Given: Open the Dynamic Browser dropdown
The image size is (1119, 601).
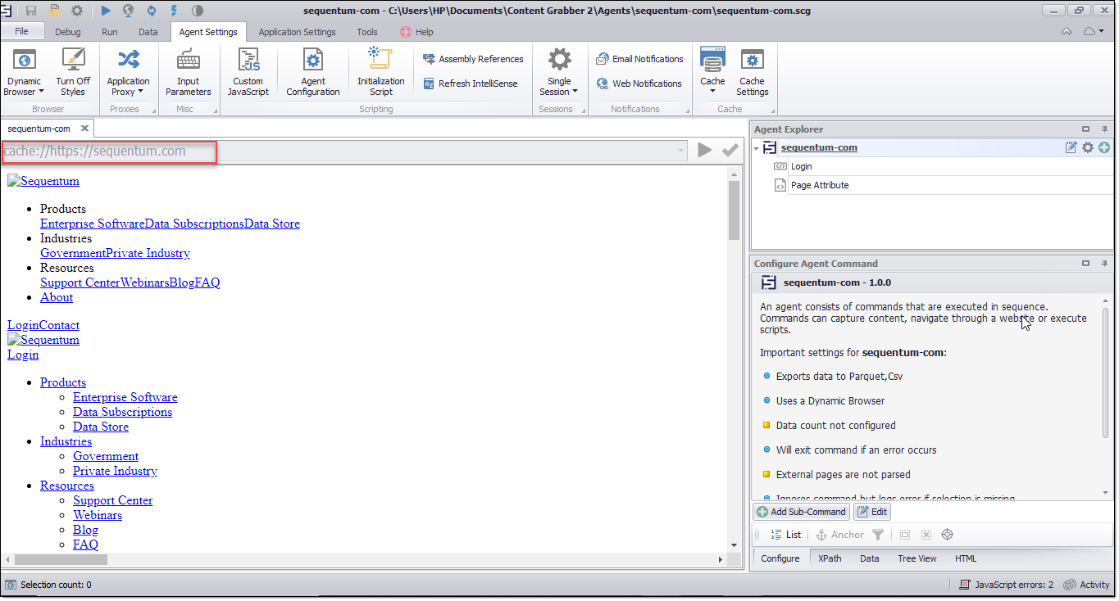Looking at the screenshot, I should 24,87.
